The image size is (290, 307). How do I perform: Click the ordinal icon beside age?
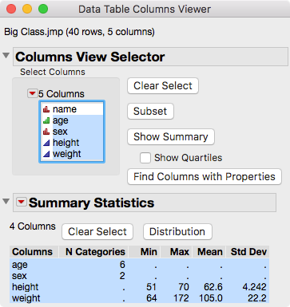pos(46,120)
